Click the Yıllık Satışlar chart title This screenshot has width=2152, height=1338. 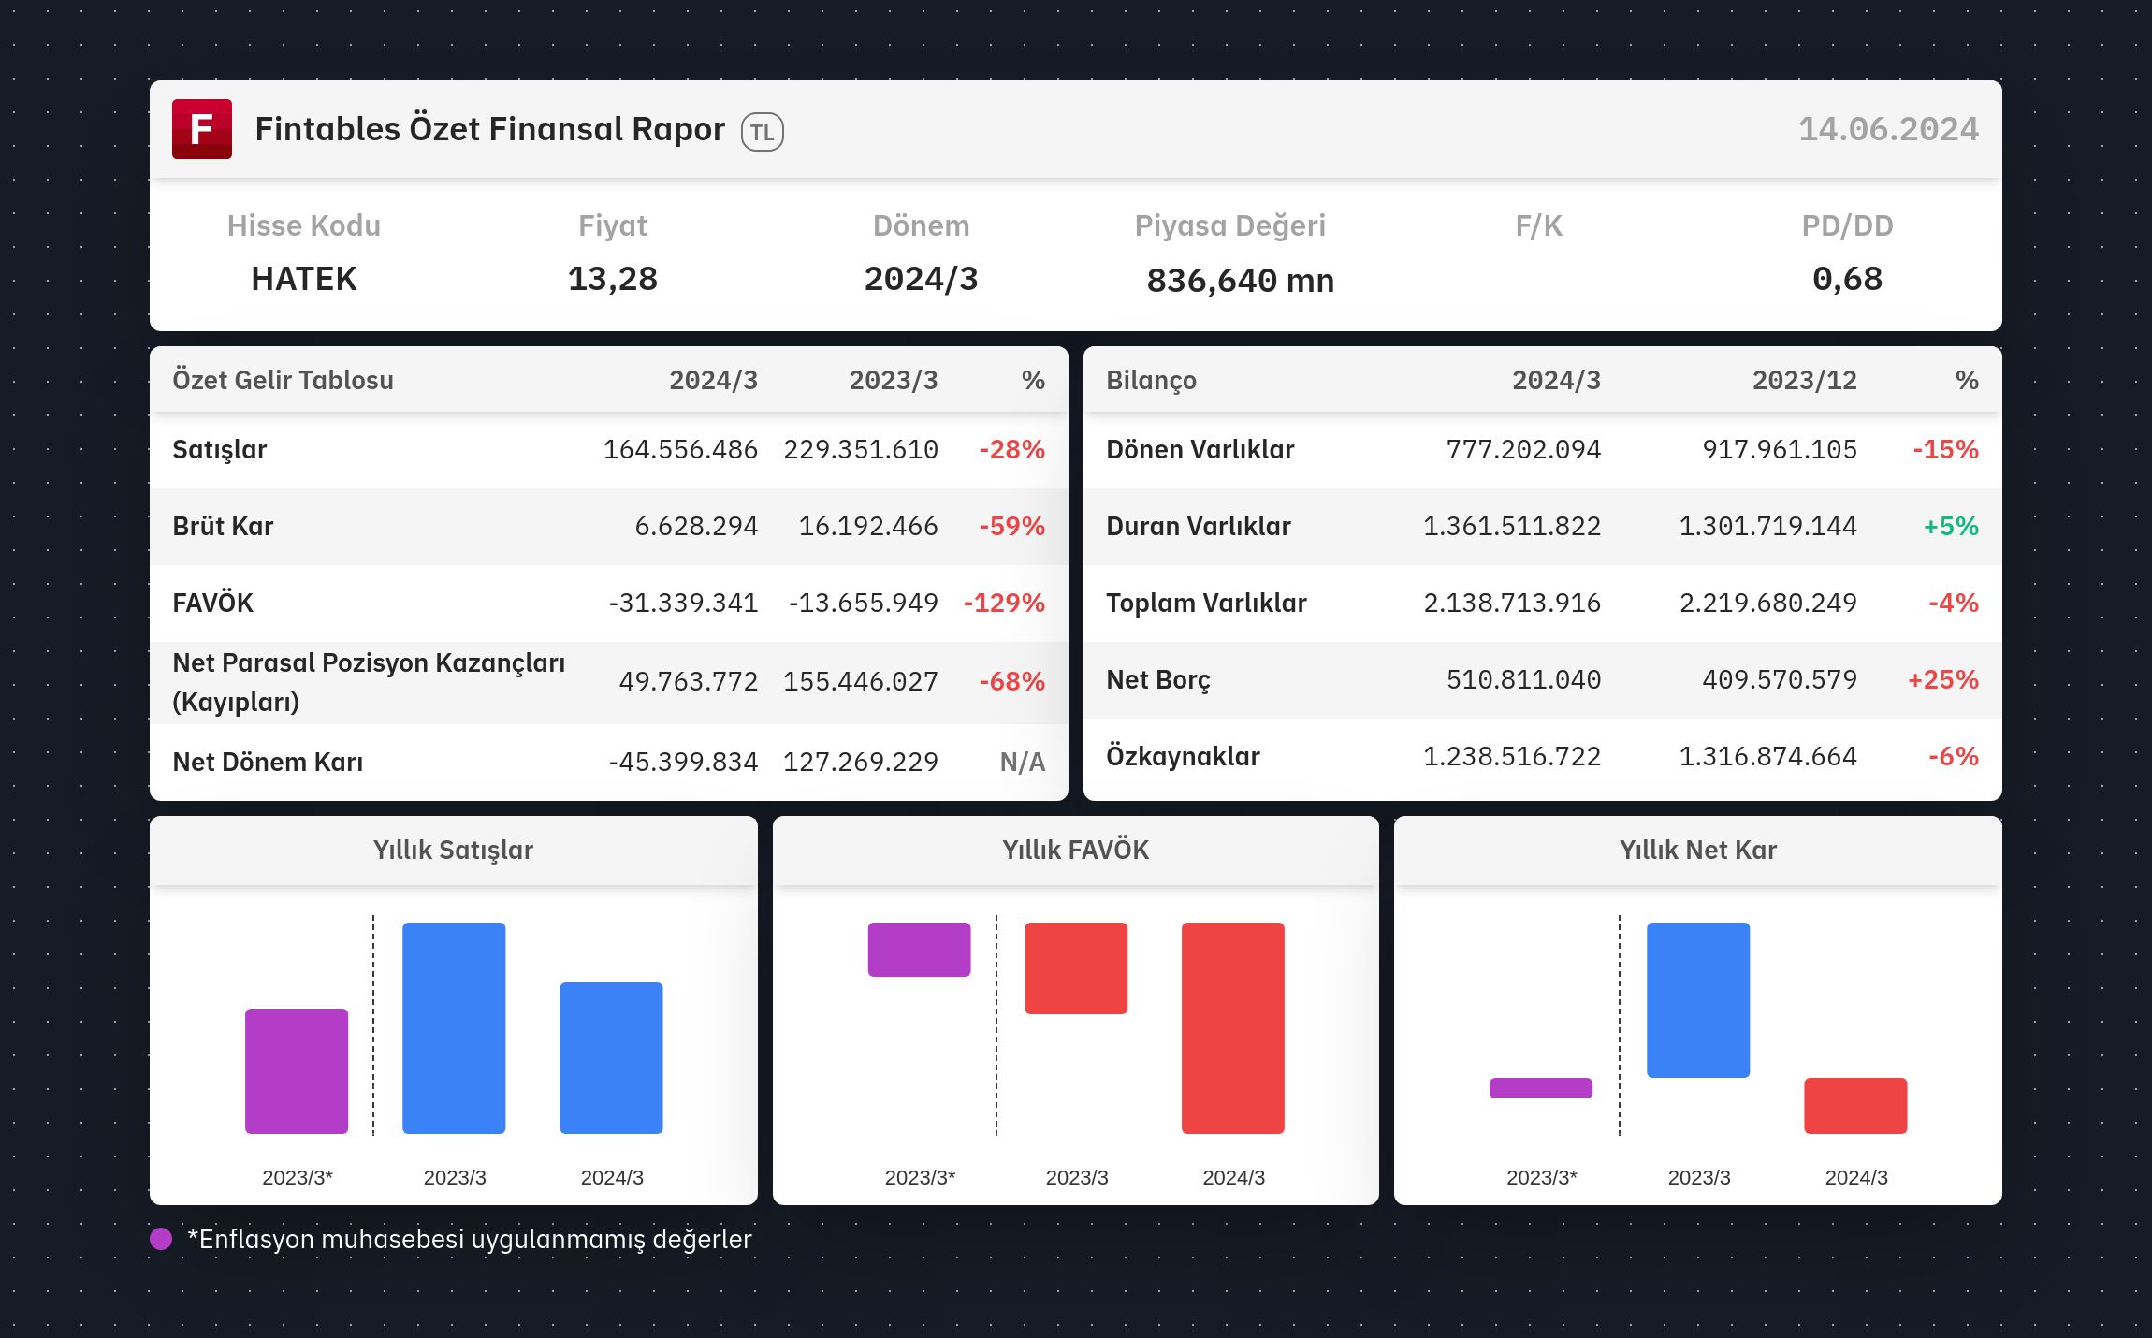point(453,850)
